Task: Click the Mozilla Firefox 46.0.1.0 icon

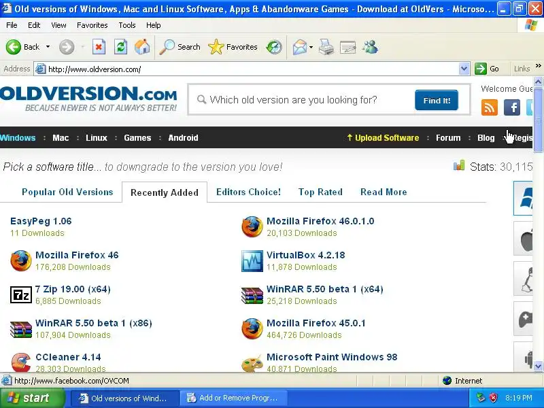Action: 252,227
